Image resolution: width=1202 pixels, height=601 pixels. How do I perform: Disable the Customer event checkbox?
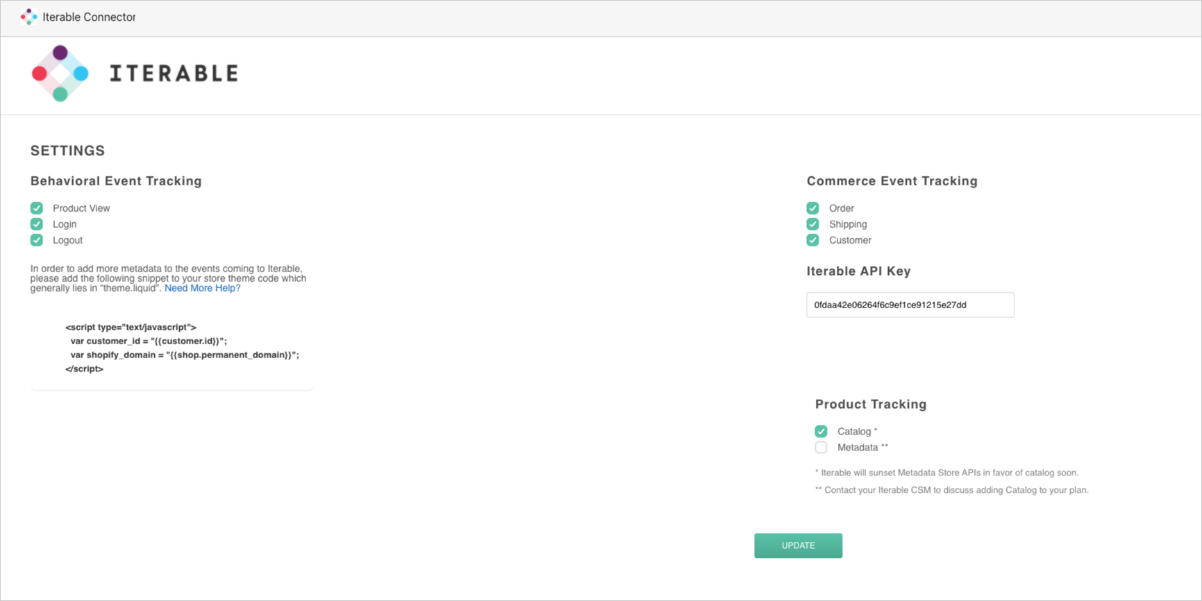coord(813,240)
